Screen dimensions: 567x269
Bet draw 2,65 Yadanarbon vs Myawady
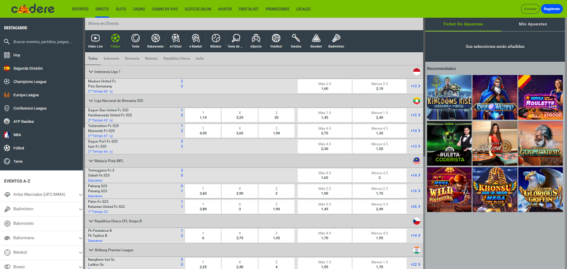point(240,131)
